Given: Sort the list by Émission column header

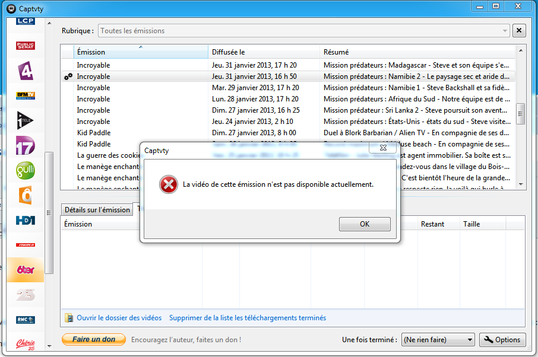Looking at the screenshot, I should pyautogui.click(x=141, y=52).
